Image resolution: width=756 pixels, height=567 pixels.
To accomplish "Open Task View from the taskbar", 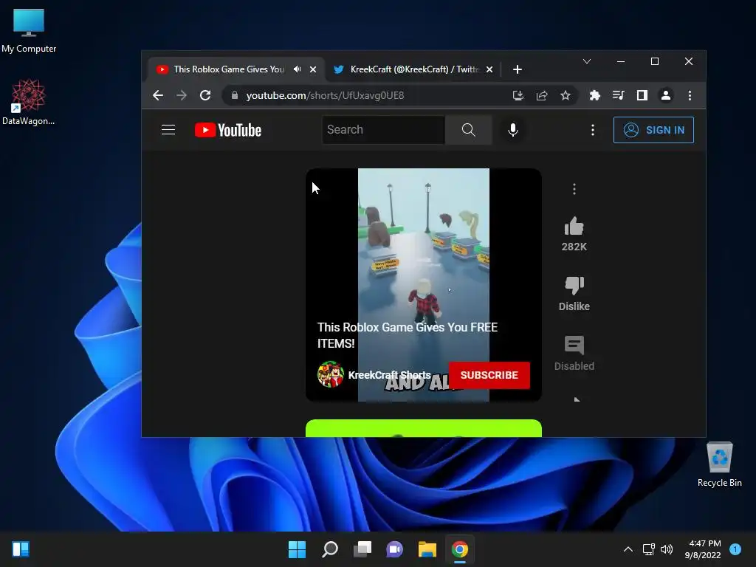I will [362, 549].
